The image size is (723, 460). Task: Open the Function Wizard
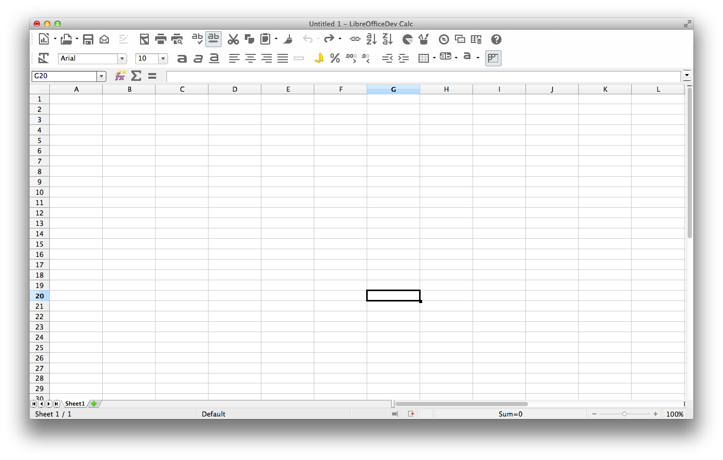point(120,76)
